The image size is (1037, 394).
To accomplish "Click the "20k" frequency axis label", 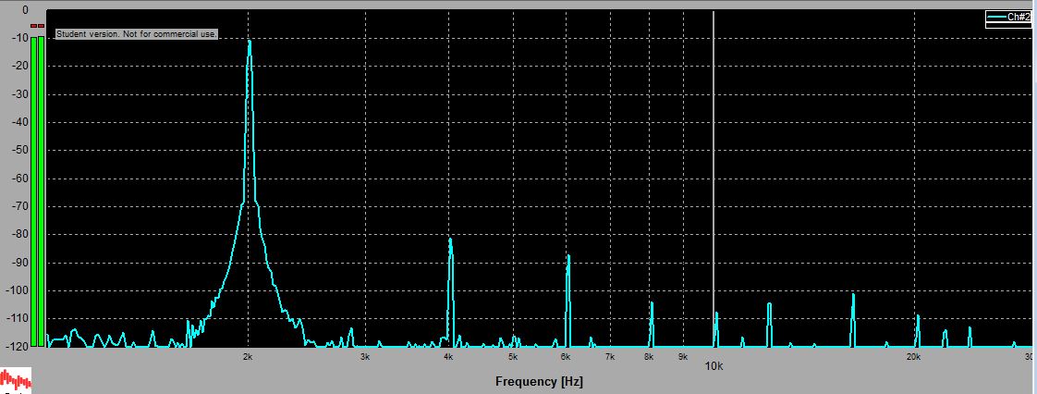I will click(912, 357).
